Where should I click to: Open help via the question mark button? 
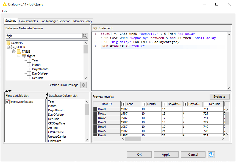tap(211, 154)
